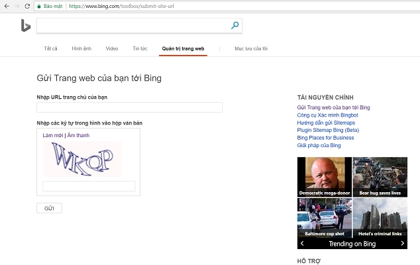Click Âm thanh audio captcha link

pyautogui.click(x=78, y=135)
